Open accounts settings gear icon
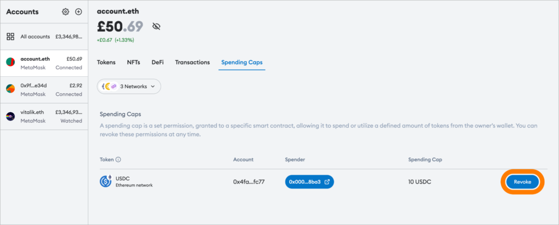 coord(66,11)
